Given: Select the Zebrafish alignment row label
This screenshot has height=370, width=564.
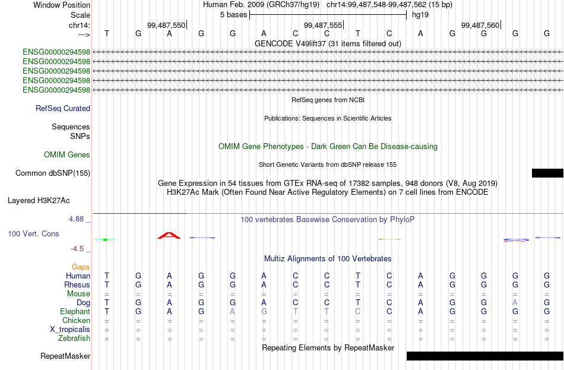Looking at the screenshot, I should [x=74, y=339].
